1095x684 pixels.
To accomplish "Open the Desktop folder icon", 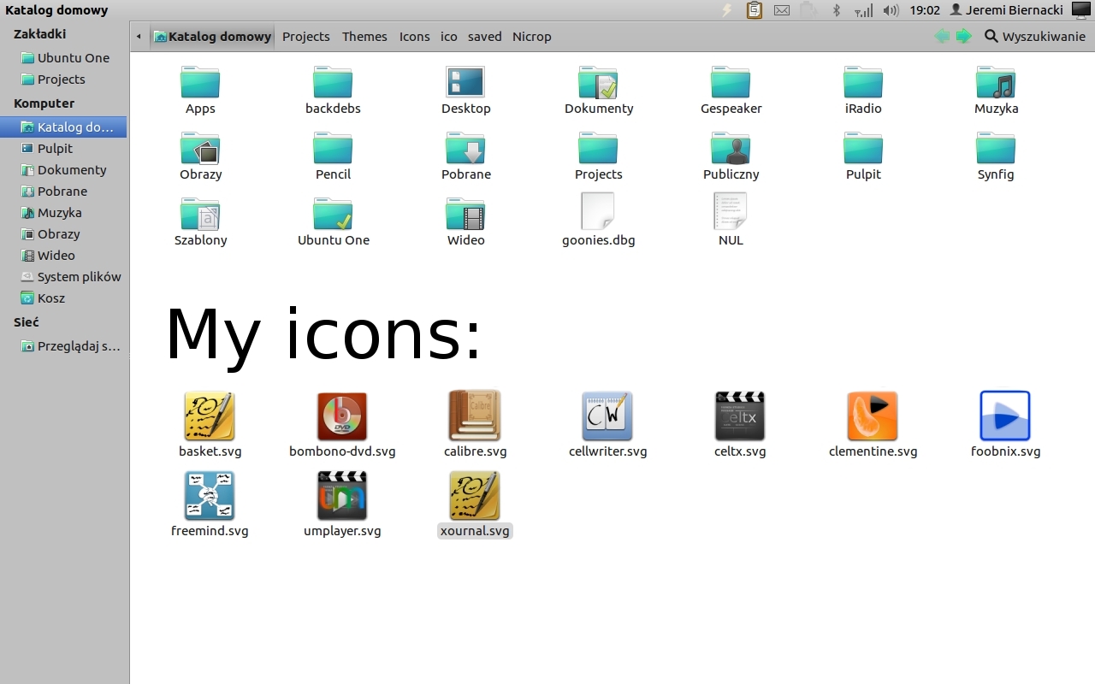I will (x=465, y=82).
